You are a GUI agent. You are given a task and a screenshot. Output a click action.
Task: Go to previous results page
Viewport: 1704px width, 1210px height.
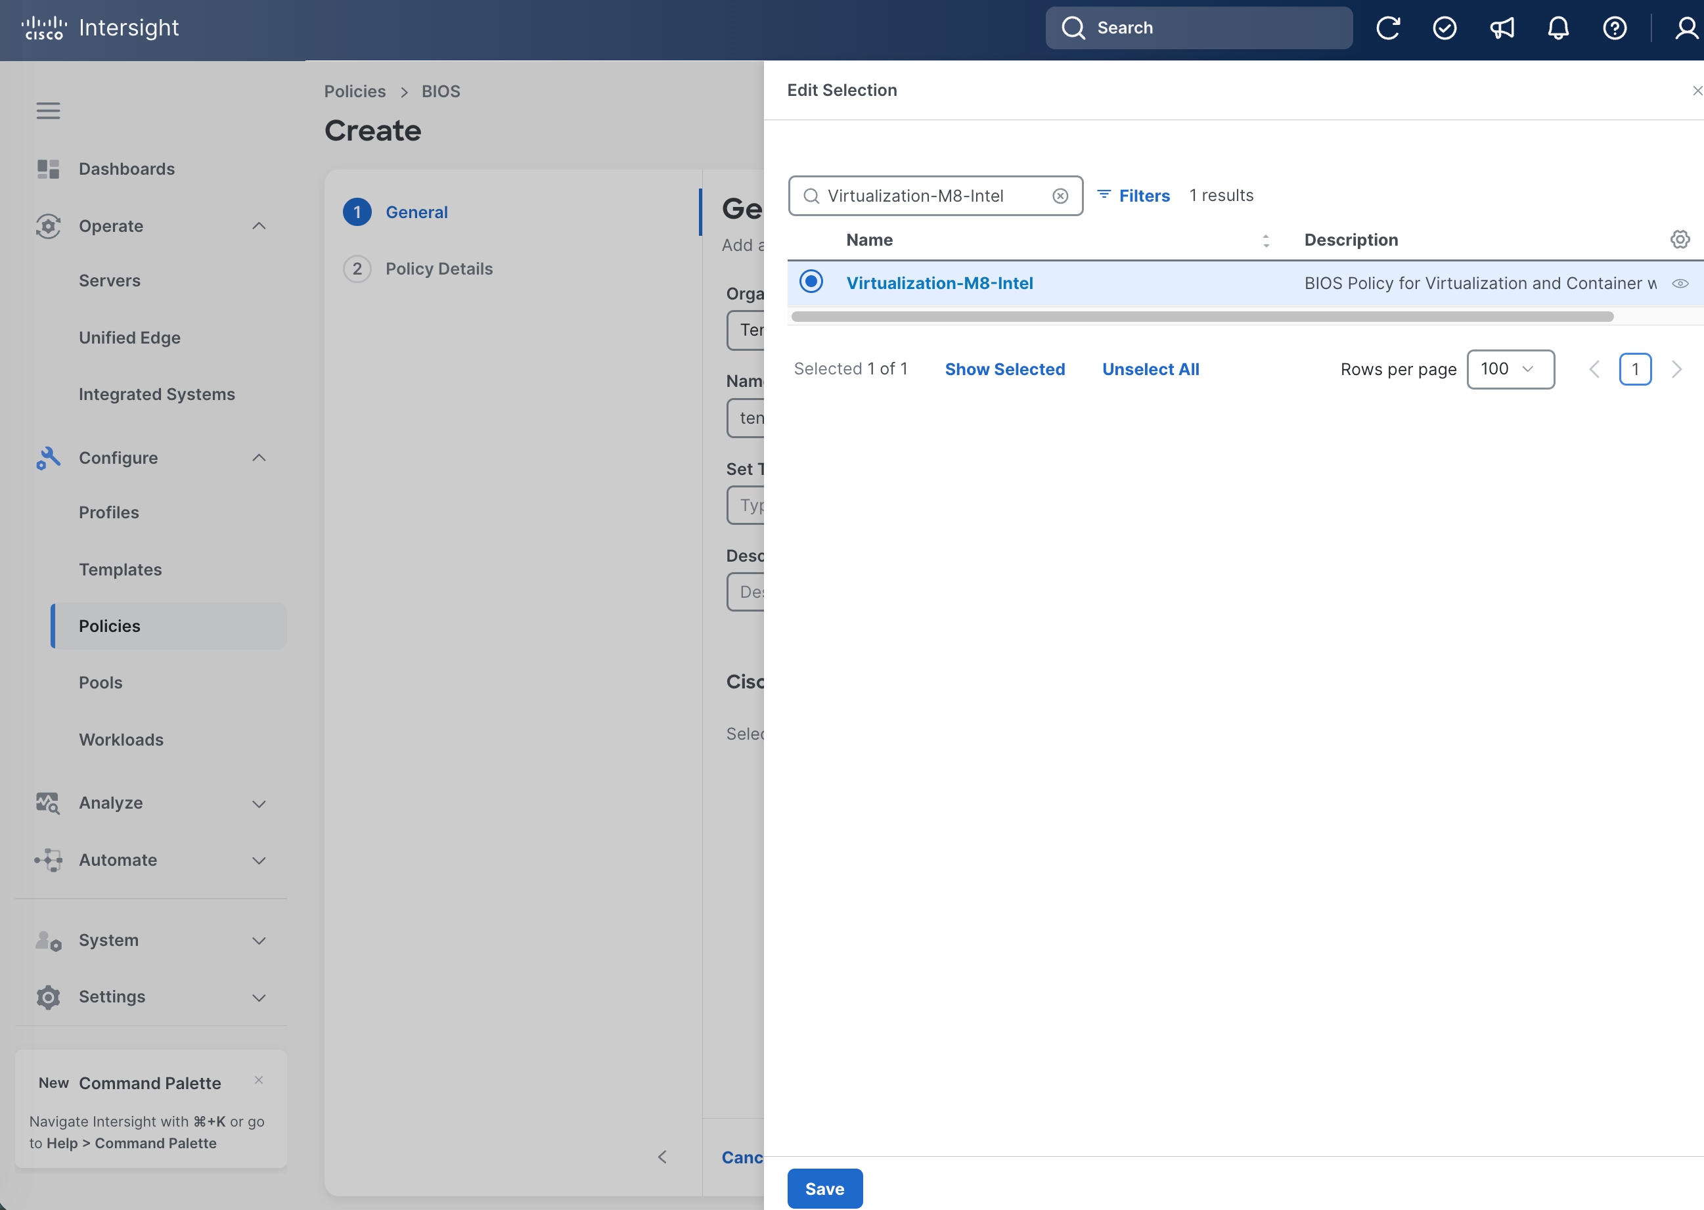(1594, 369)
